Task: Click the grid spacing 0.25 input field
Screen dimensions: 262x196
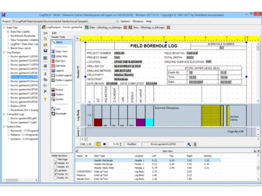Action: pyautogui.click(x=114, y=144)
